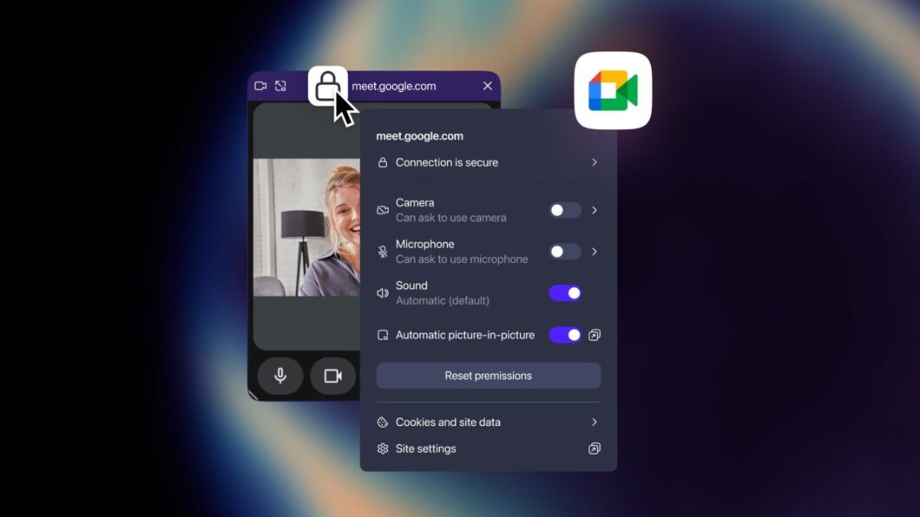Turn off Automatic picture-in-picture toggle
The image size is (920, 517).
565,335
